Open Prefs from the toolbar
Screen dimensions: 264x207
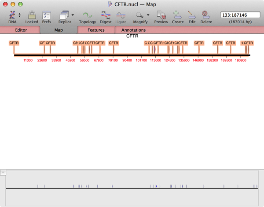[x=46, y=15]
